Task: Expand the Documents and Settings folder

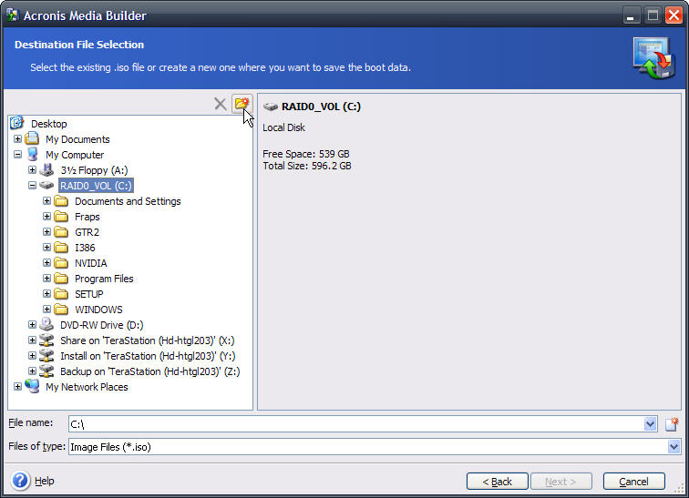Action: pyautogui.click(x=46, y=201)
